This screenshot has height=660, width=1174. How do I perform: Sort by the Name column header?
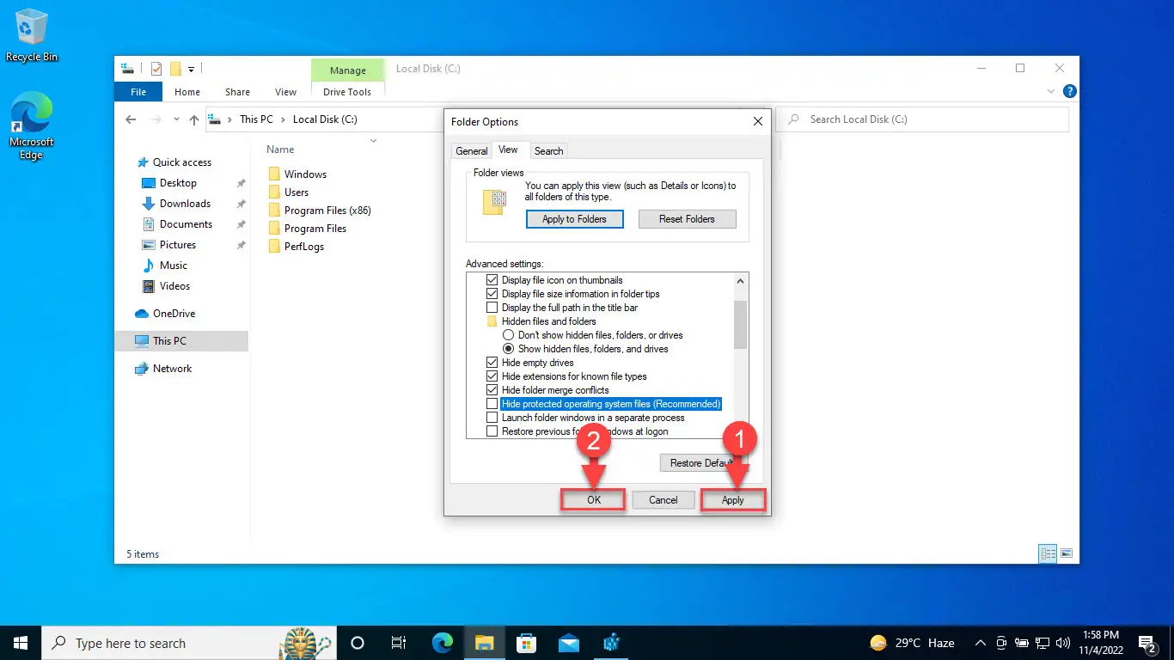[x=280, y=150]
